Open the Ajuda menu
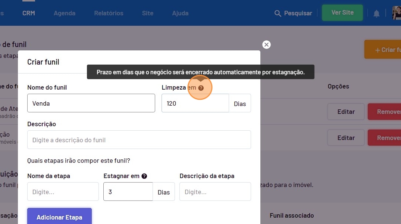Image resolution: width=401 pixels, height=224 pixels. click(180, 13)
